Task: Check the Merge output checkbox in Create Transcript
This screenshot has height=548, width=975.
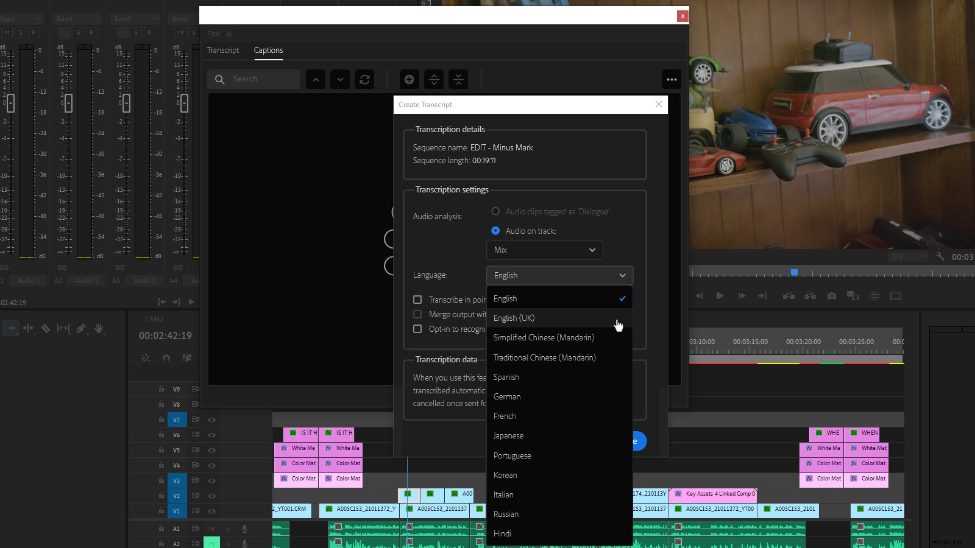Action: [x=418, y=314]
